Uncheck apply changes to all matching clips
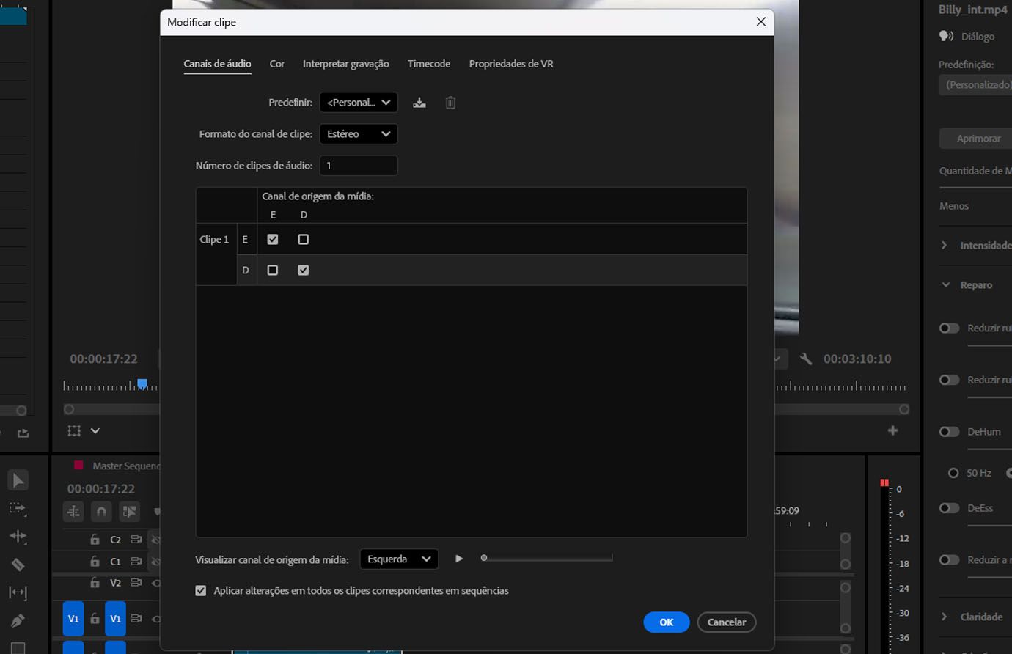Viewport: 1012px width, 654px height. (x=200, y=590)
